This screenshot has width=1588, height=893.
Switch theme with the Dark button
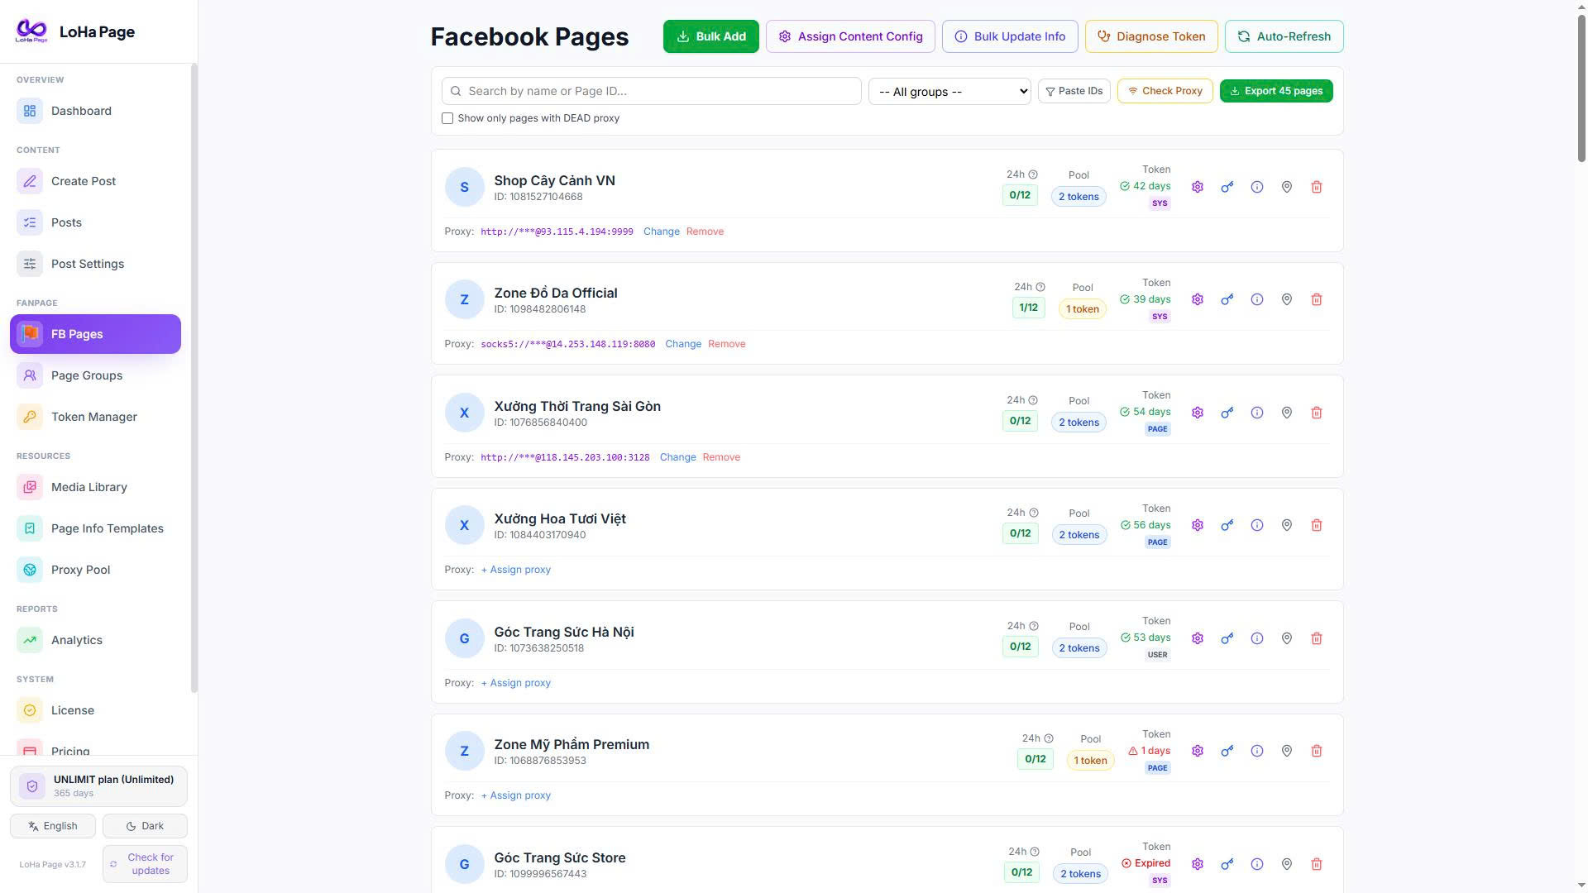[x=145, y=826]
